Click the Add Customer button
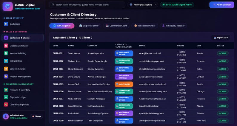 [222, 5]
